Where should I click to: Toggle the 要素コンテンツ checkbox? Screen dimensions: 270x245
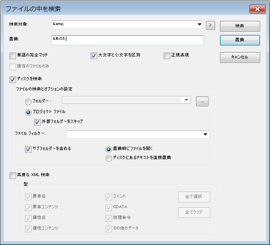click(28, 208)
